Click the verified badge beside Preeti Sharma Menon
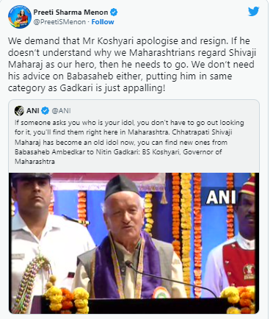Image resolution: width=273 pixels, height=319 pixels. (114, 12)
